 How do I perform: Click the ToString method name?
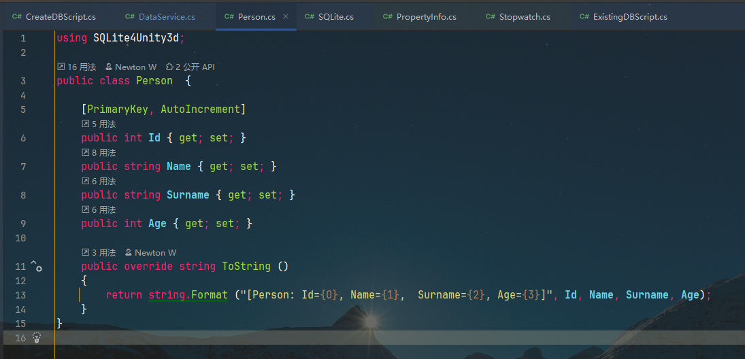click(x=246, y=267)
